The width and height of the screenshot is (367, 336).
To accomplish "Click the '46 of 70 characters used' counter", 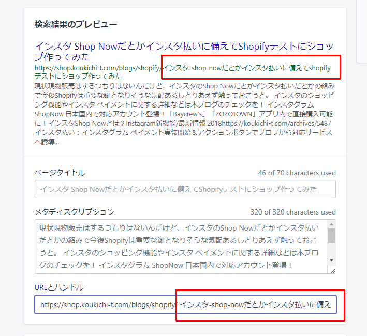I will [x=297, y=173].
